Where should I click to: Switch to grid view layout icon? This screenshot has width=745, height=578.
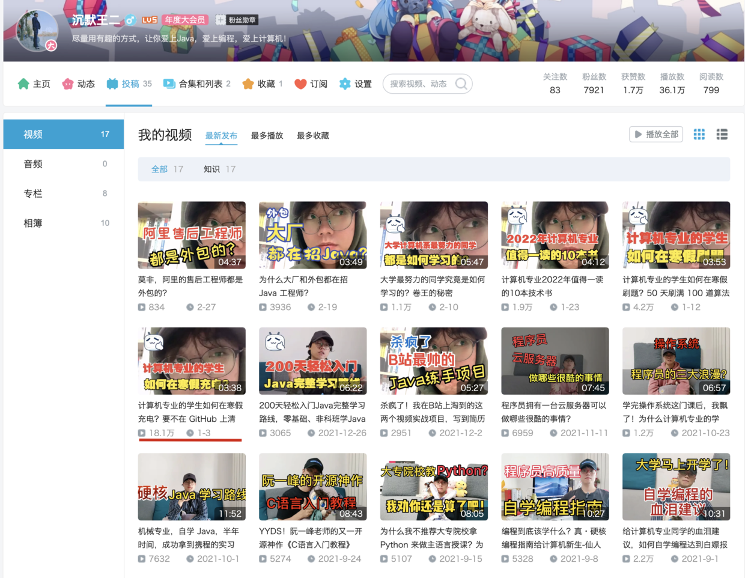click(699, 135)
